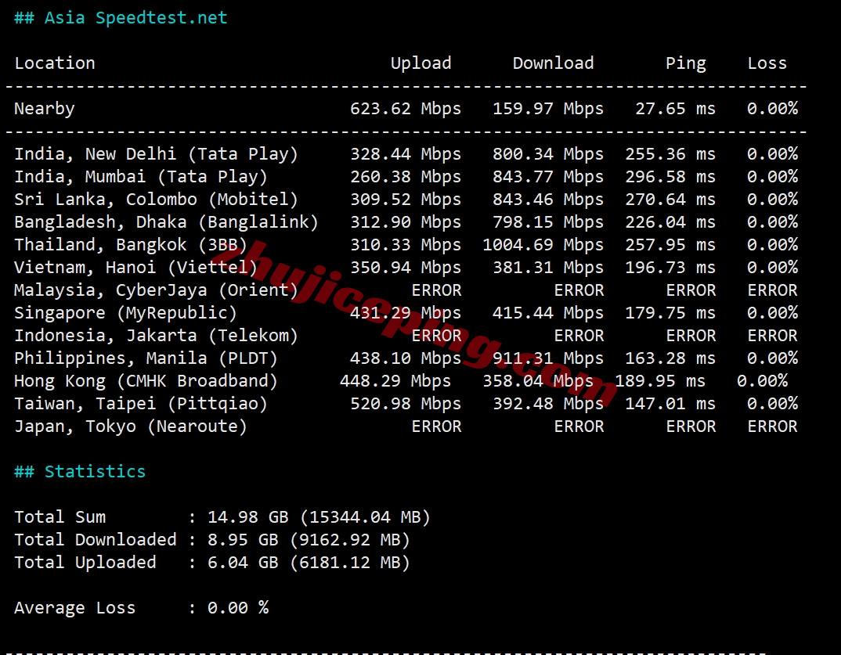Screen dimensions: 841x655
Task: Click the Mumbai download speed 843.77 Mbps
Action: click(x=547, y=177)
